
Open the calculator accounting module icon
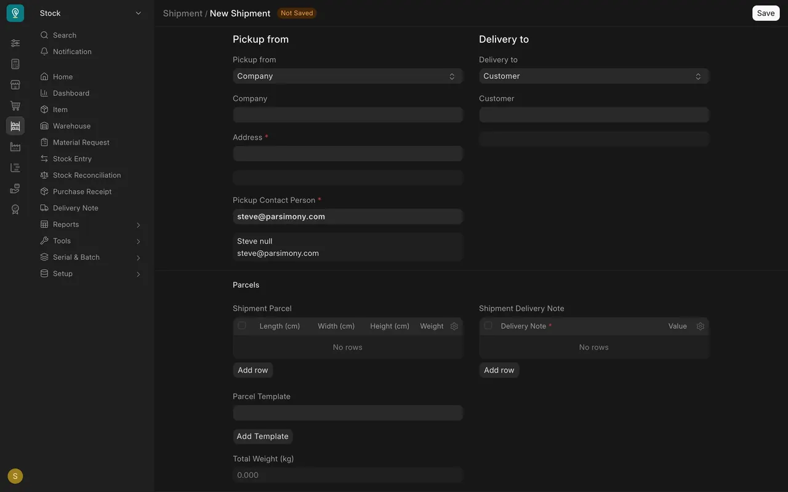coord(15,64)
